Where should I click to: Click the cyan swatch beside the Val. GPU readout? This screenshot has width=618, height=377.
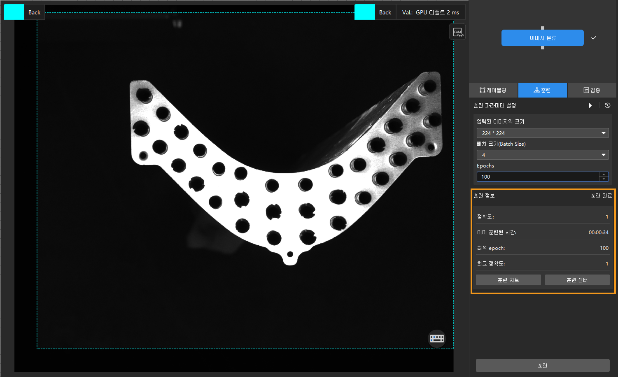tap(364, 12)
